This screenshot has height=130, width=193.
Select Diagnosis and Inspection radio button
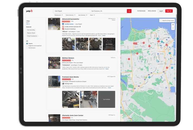pos(27,46)
